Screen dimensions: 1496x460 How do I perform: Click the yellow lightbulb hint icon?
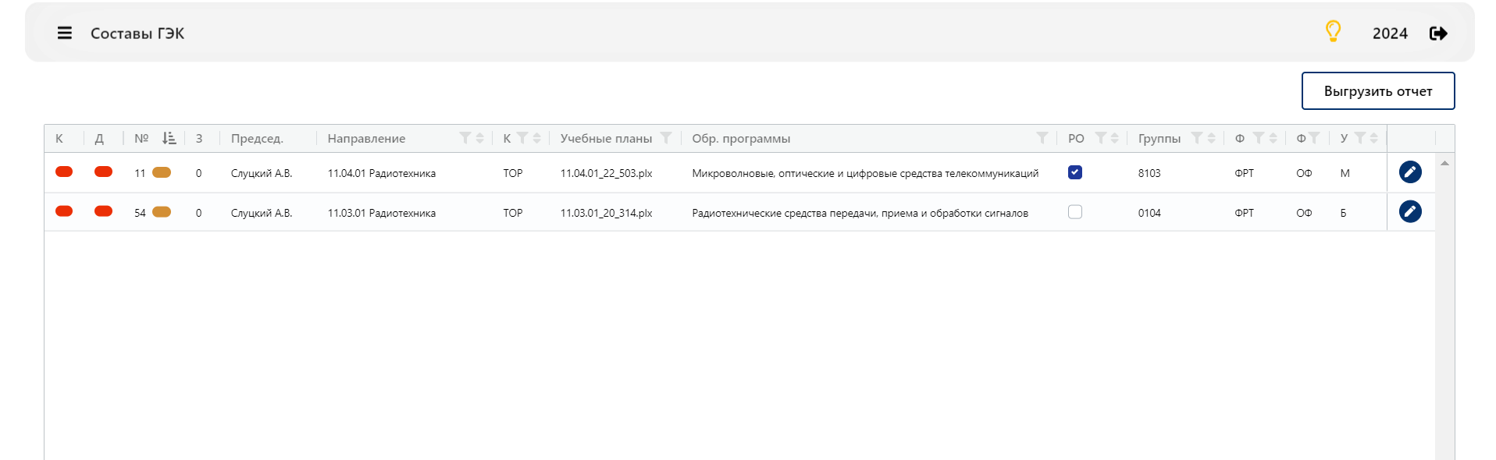pos(1333,31)
